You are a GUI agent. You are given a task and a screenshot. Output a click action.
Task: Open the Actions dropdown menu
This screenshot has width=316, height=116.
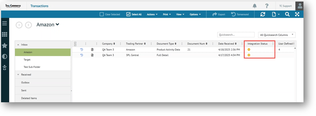click(152, 15)
